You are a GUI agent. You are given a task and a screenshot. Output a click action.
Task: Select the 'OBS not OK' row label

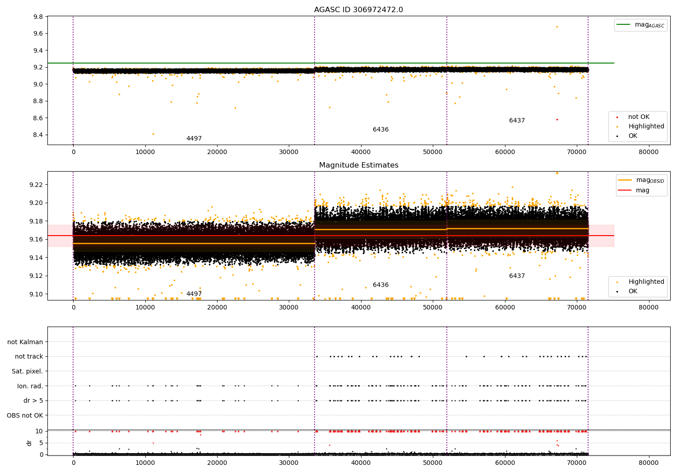click(25, 415)
